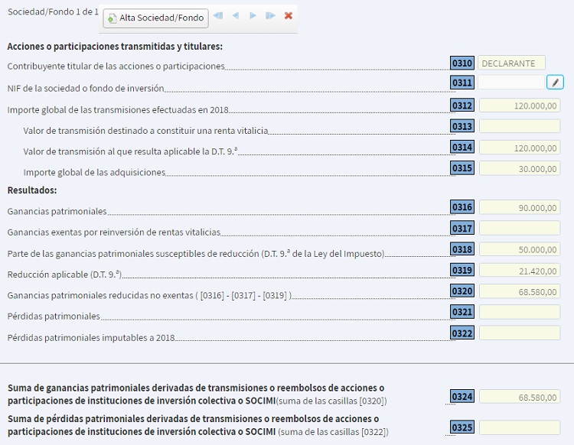The width and height of the screenshot is (574, 445).
Task: Click empty field of casilla 0325
Action: click(520, 427)
